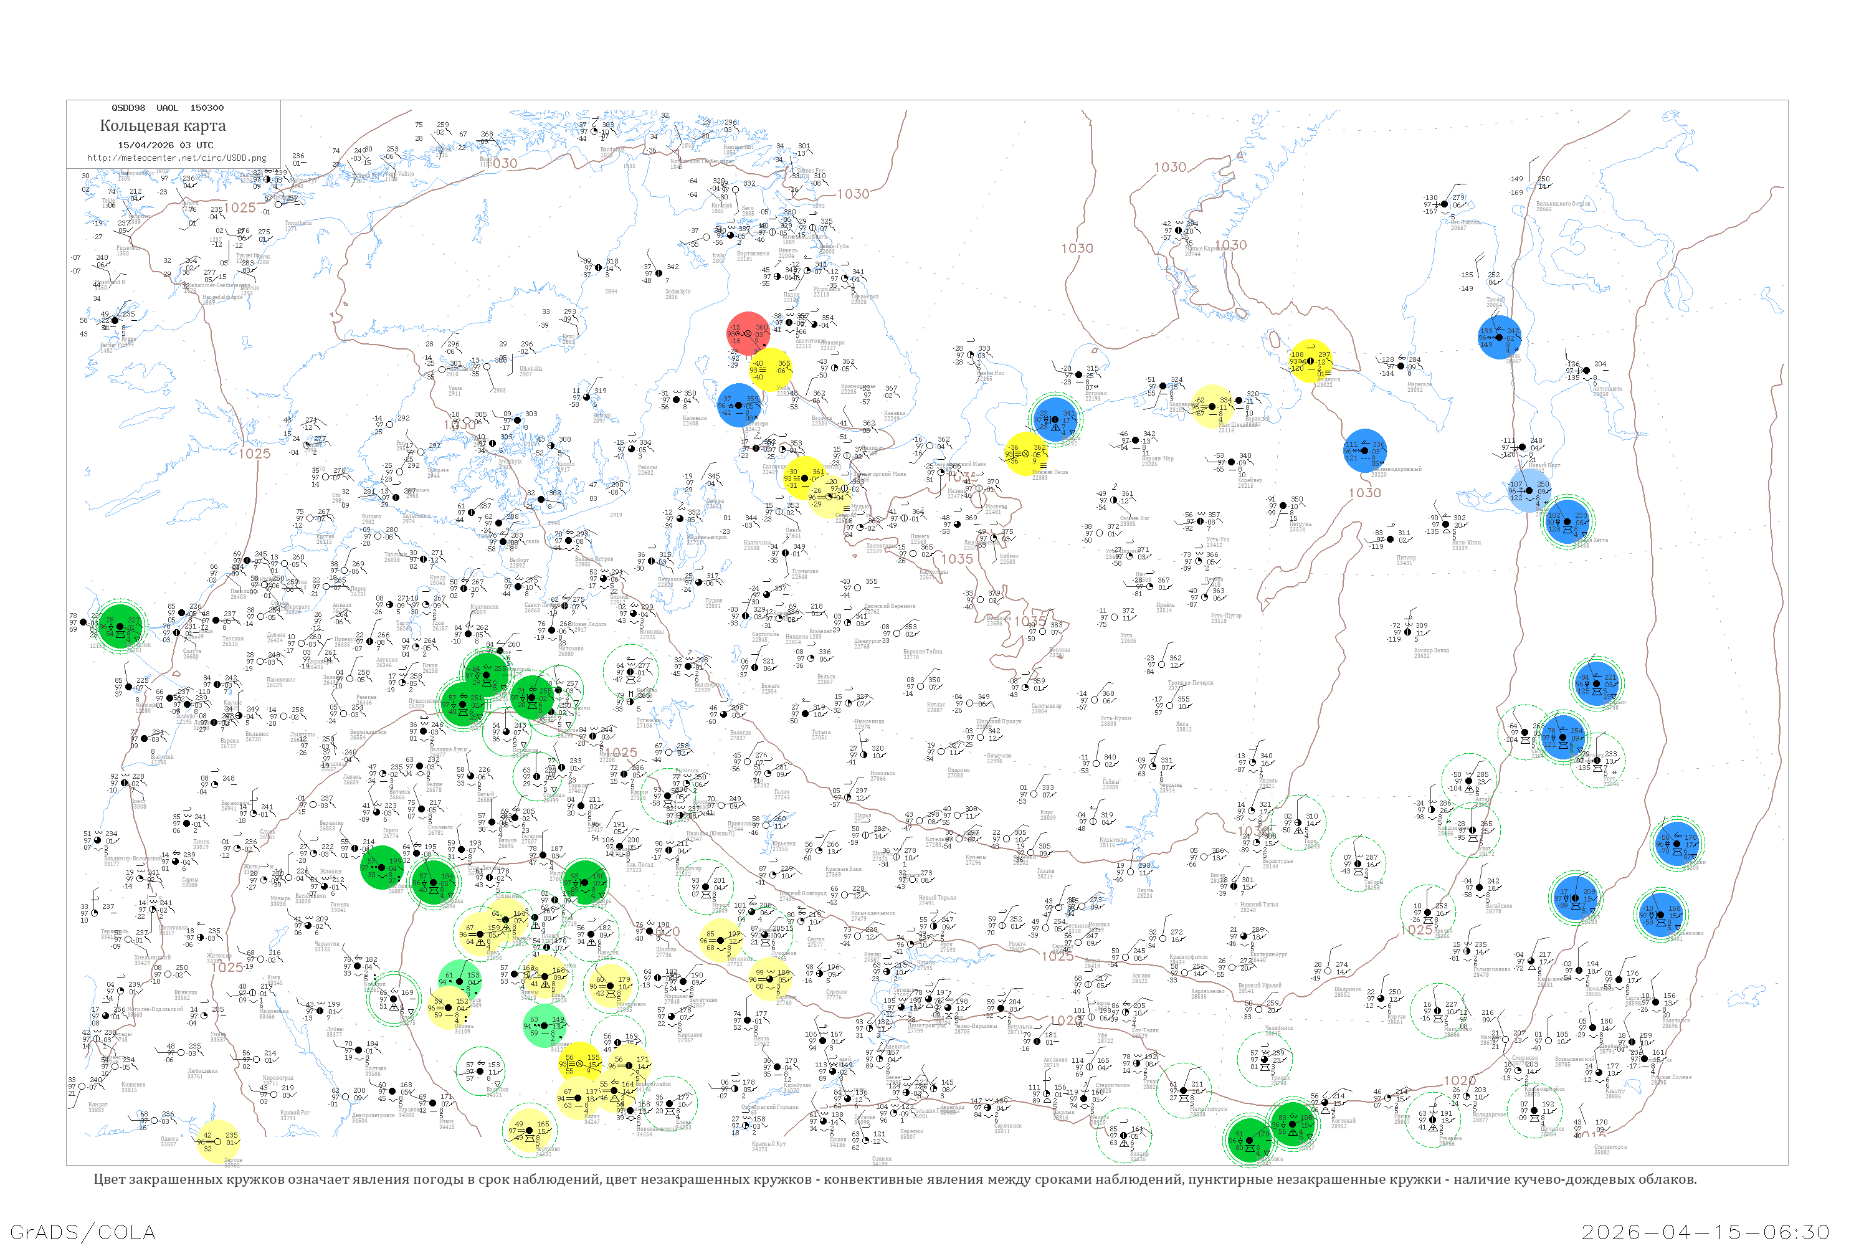Click the 2026-04-15-06:30 timestamp at bottom-right
This screenshot has height=1246, width=1869.
point(1705,1232)
